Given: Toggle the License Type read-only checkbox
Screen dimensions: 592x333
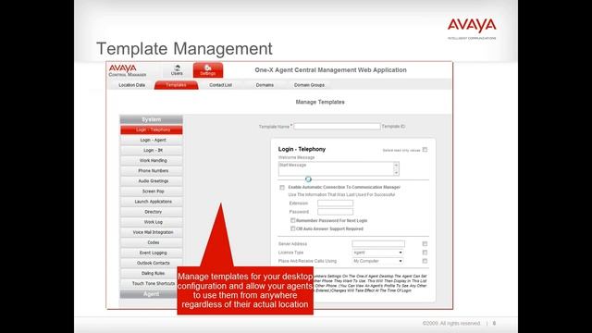Looking at the screenshot, I should click(425, 253).
